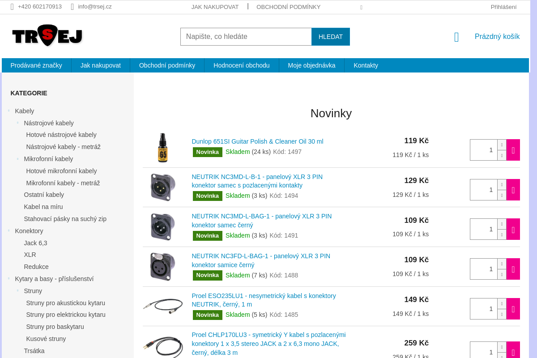Add NEUTRIK NC3MD-L-B-1 connector to cart

pos(513,190)
